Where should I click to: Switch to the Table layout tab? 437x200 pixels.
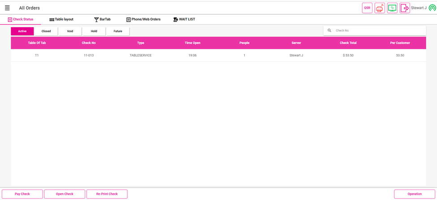point(61,20)
